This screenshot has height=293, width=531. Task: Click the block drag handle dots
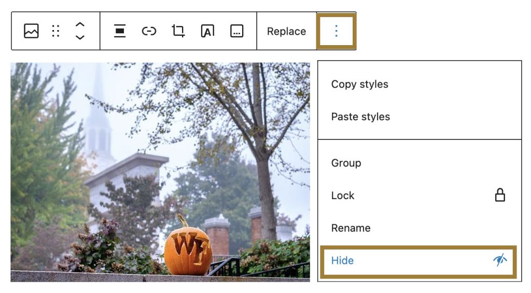point(56,31)
